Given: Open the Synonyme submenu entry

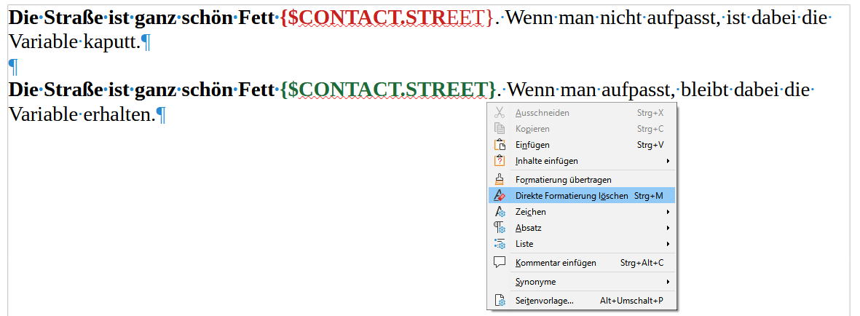Looking at the screenshot, I should pos(535,282).
